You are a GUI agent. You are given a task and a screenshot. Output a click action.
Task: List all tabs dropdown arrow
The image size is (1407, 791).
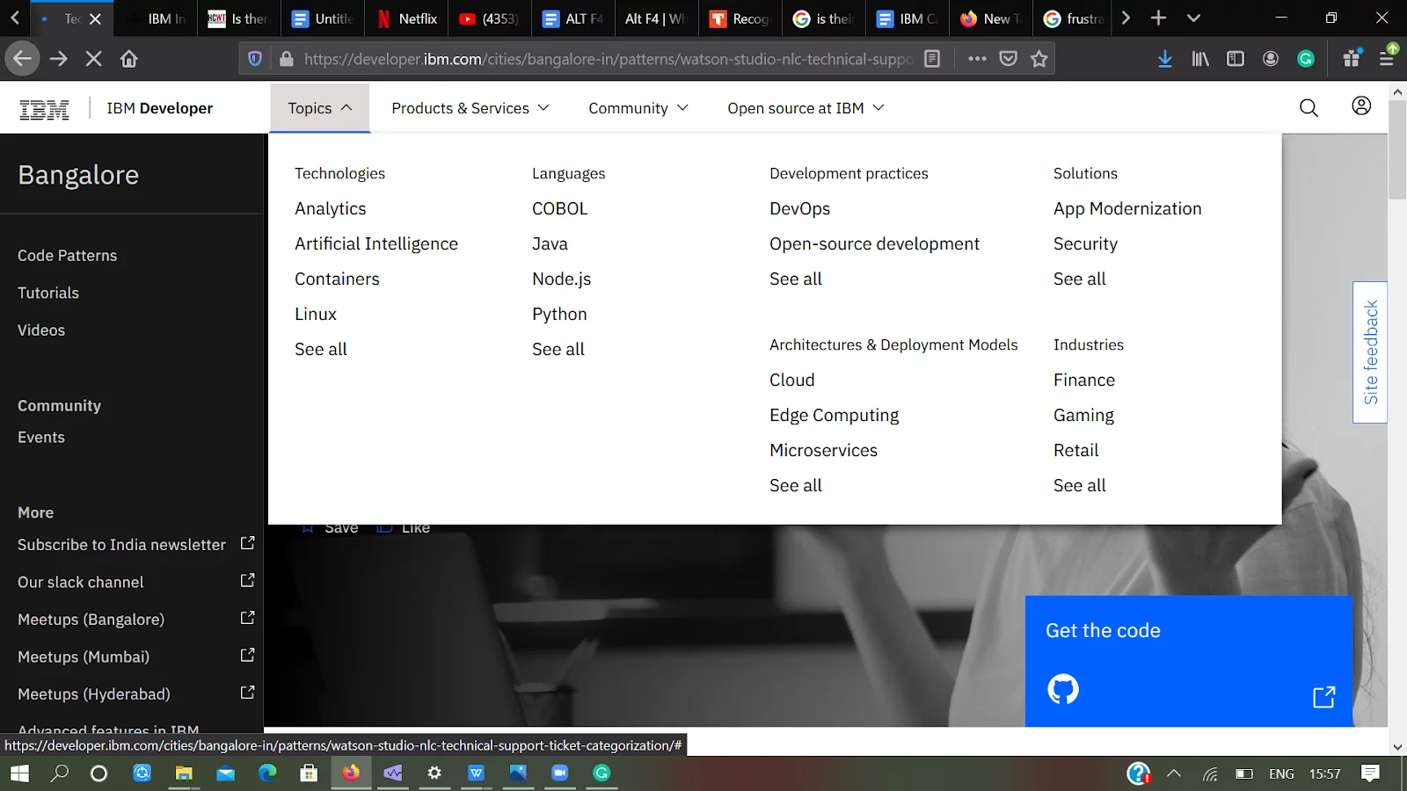point(1193,18)
